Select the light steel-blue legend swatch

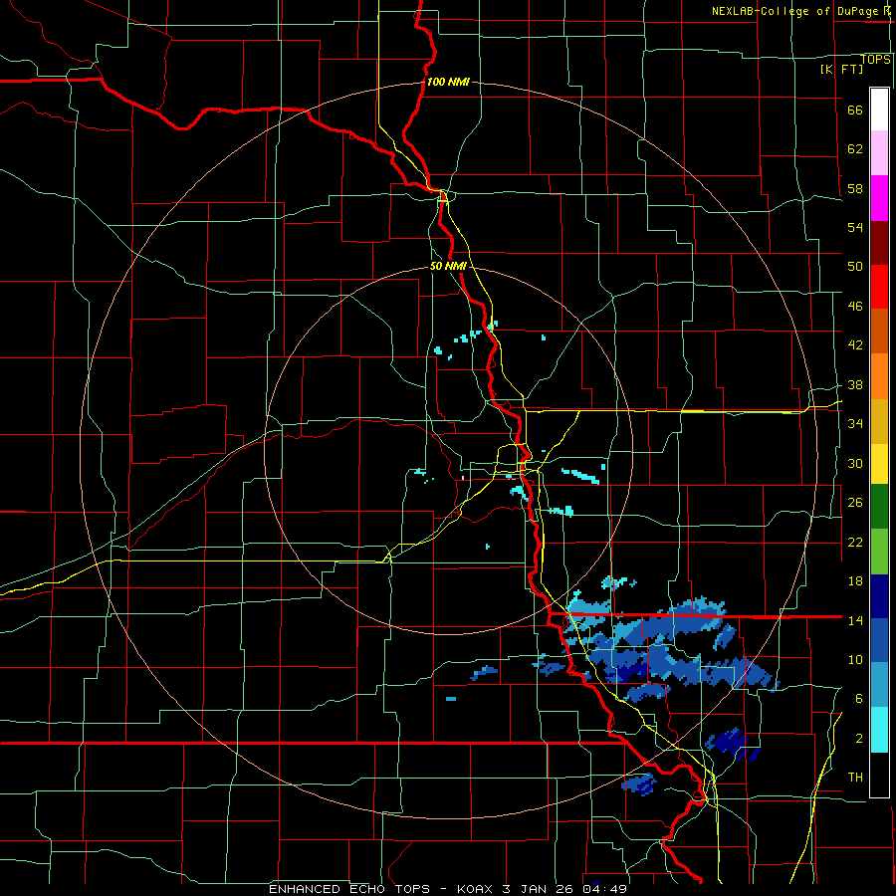(x=879, y=685)
